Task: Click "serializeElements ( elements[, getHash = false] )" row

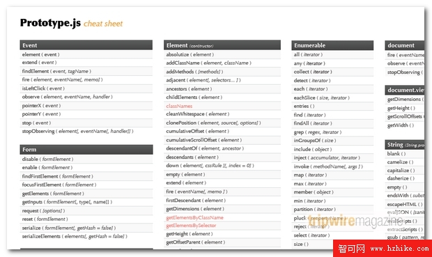Action: point(86,236)
